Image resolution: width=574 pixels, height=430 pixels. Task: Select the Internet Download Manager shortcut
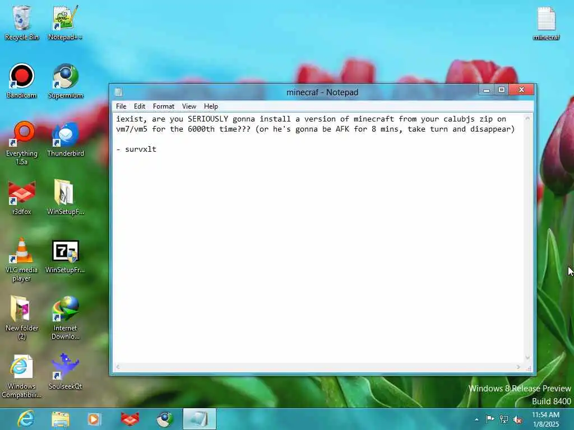point(66,318)
